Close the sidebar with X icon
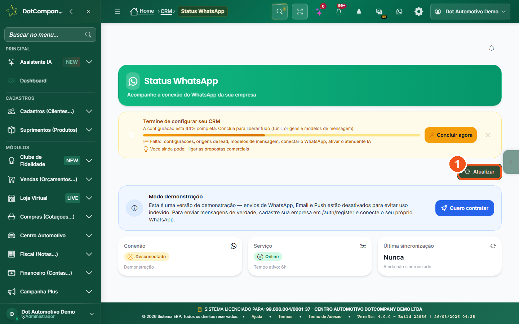 (x=88, y=12)
